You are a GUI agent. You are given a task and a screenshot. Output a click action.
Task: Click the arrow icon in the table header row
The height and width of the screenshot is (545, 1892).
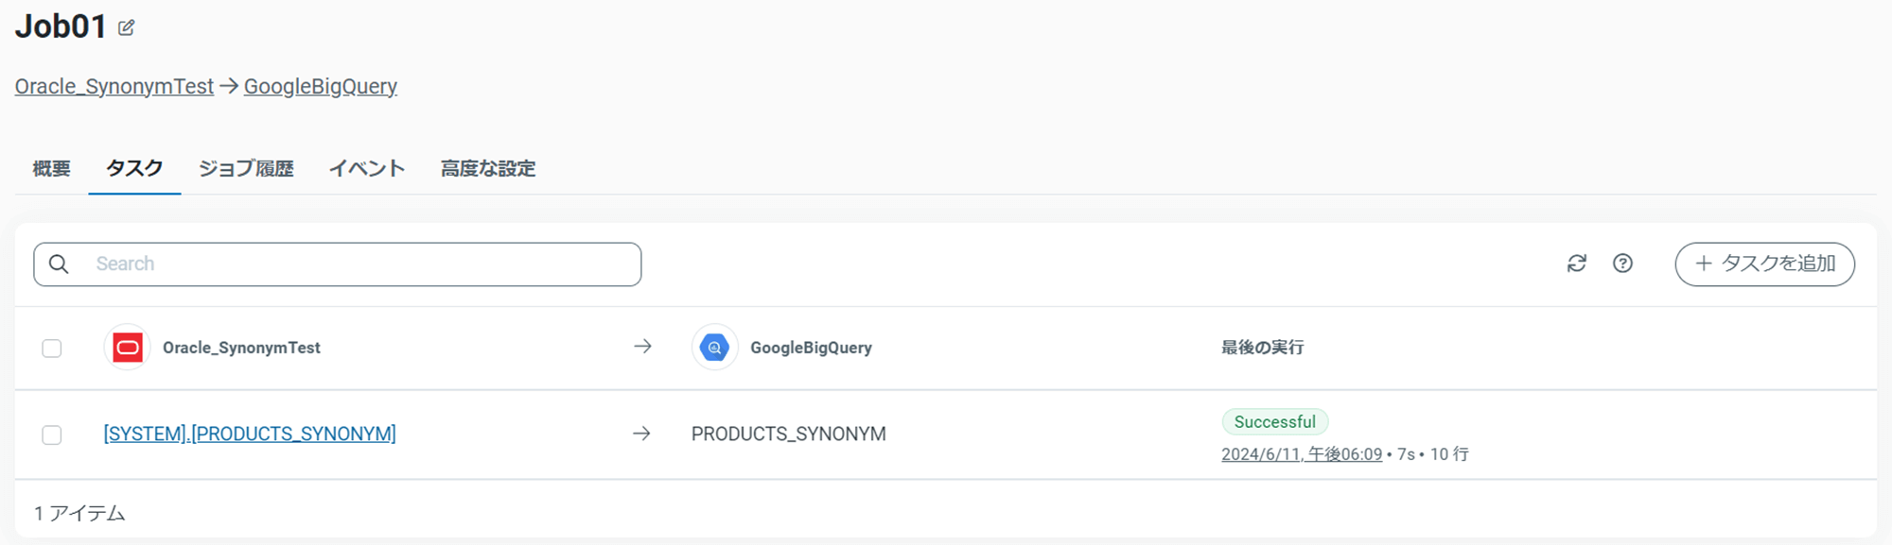click(x=642, y=347)
